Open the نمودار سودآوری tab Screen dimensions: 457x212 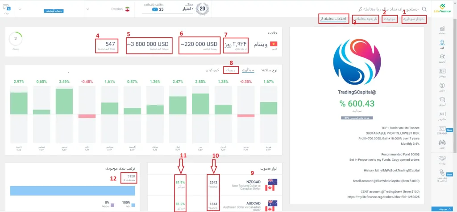coord(414,19)
